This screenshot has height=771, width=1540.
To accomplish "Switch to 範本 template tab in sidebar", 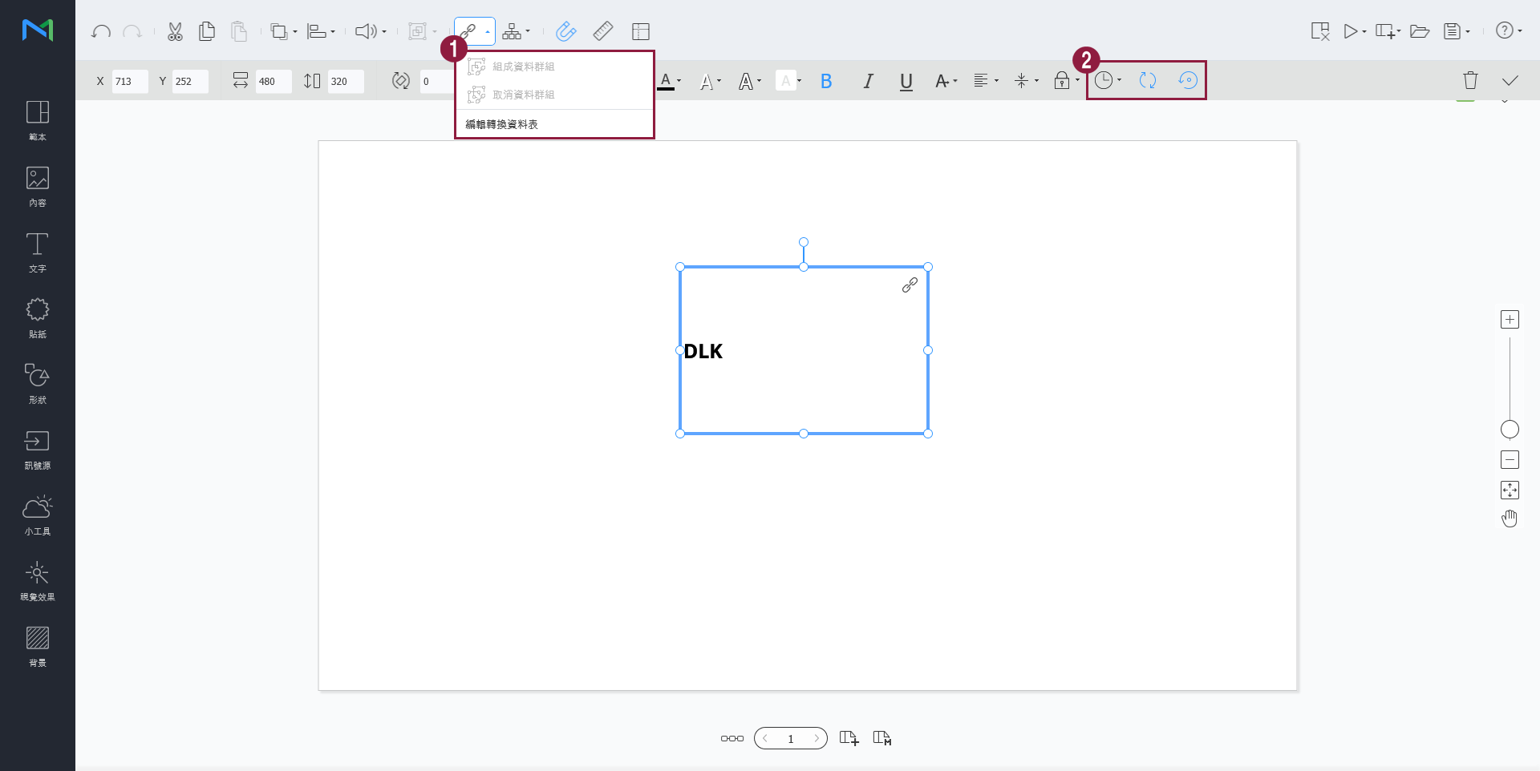I will click(x=38, y=120).
